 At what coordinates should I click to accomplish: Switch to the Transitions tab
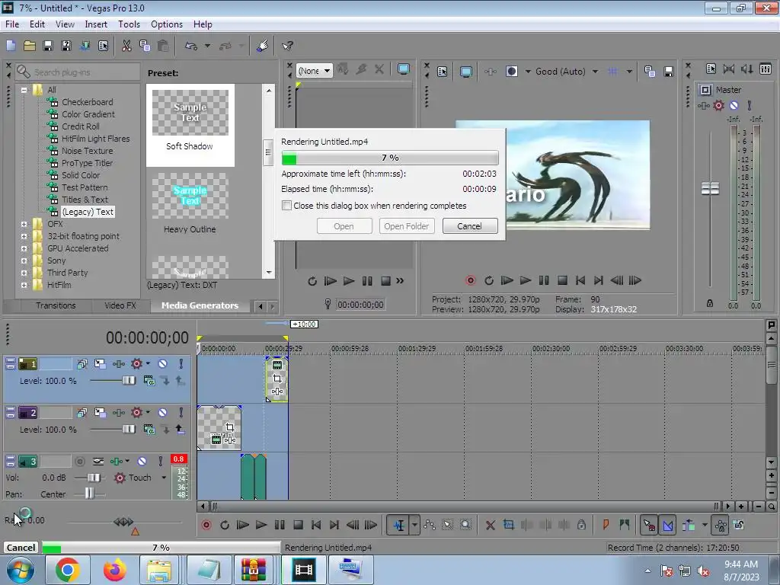pyautogui.click(x=56, y=305)
